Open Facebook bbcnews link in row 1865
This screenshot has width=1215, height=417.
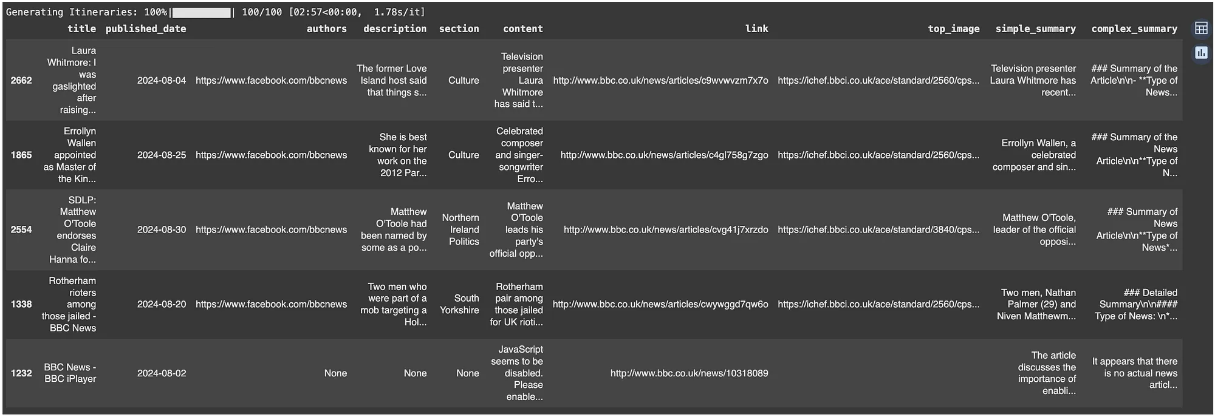pyautogui.click(x=271, y=155)
